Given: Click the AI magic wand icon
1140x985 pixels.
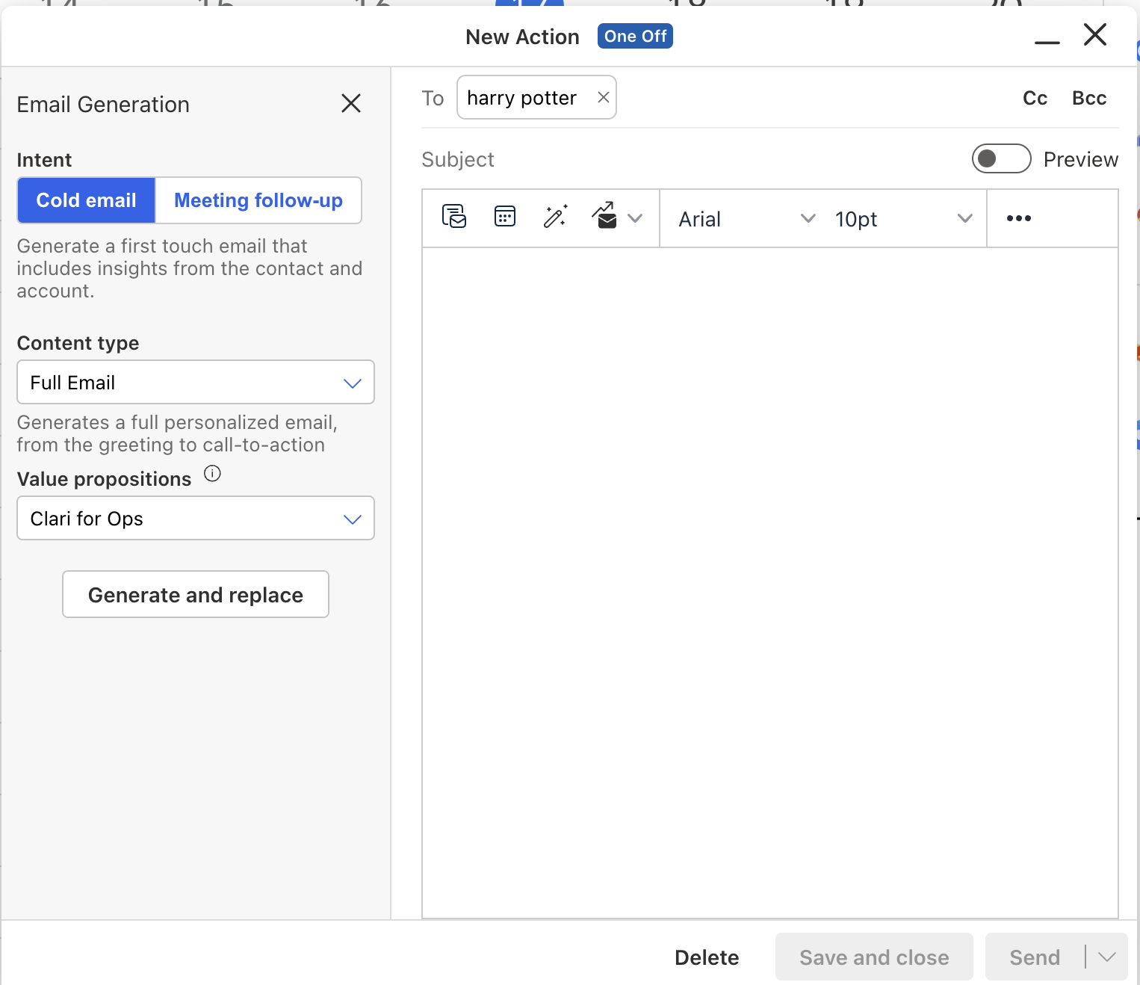Looking at the screenshot, I should pyautogui.click(x=555, y=217).
